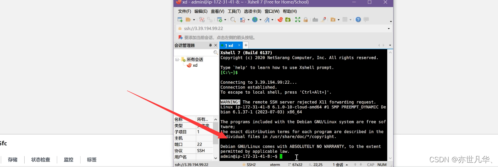
Task: Click the folder-with-plus icon
Action: click(333, 19)
